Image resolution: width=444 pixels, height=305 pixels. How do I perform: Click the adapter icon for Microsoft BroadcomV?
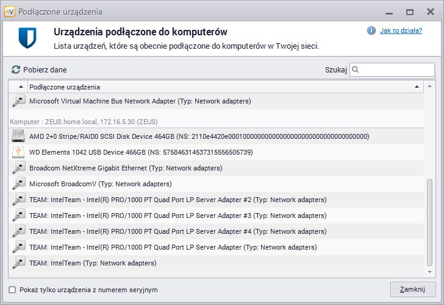tap(19, 183)
